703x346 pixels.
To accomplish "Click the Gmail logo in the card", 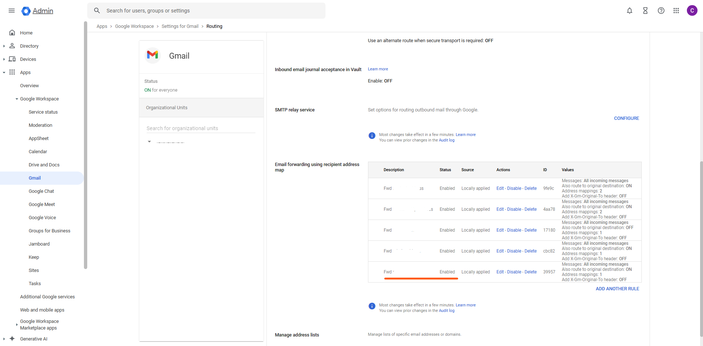I will click(x=152, y=55).
